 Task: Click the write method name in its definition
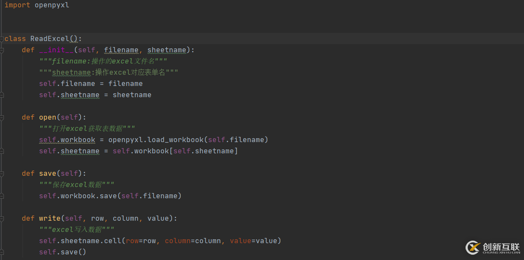pos(49,219)
